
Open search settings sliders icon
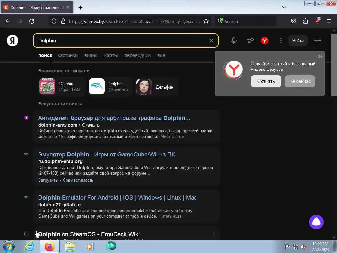pyautogui.click(x=250, y=41)
